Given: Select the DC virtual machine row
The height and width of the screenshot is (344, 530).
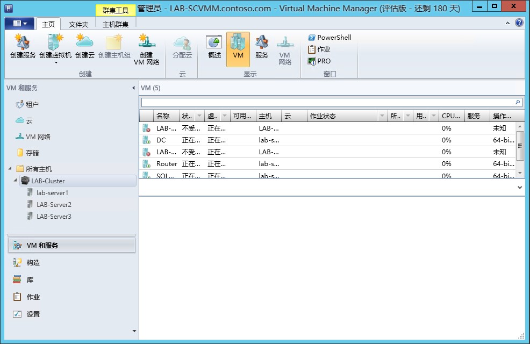Looking at the screenshot, I should 327,140.
